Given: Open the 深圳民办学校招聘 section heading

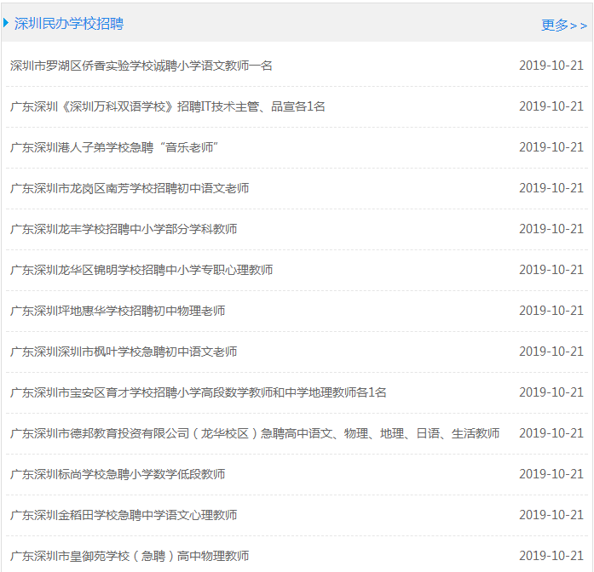Looking at the screenshot, I should 68,24.
